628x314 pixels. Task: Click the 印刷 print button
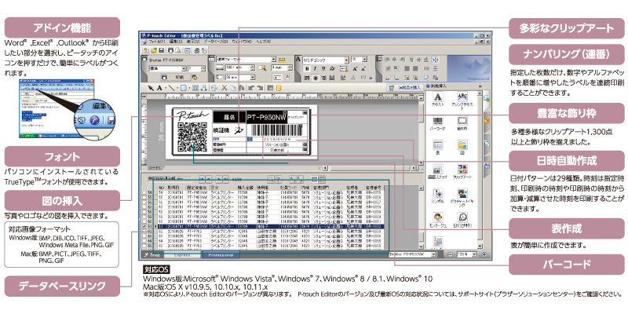click(174, 77)
